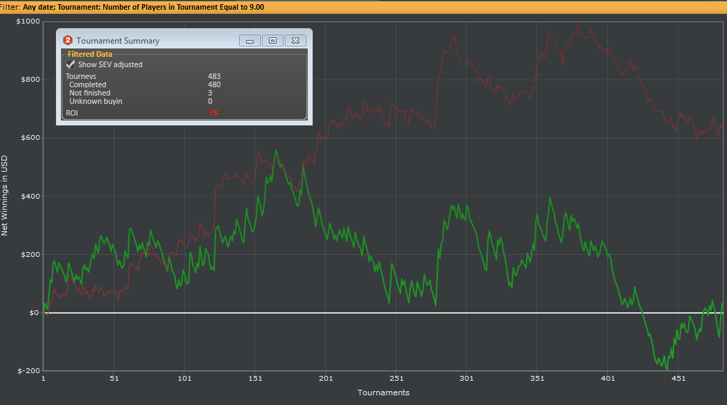
Task: Click the Completed value 480
Action: pos(214,84)
